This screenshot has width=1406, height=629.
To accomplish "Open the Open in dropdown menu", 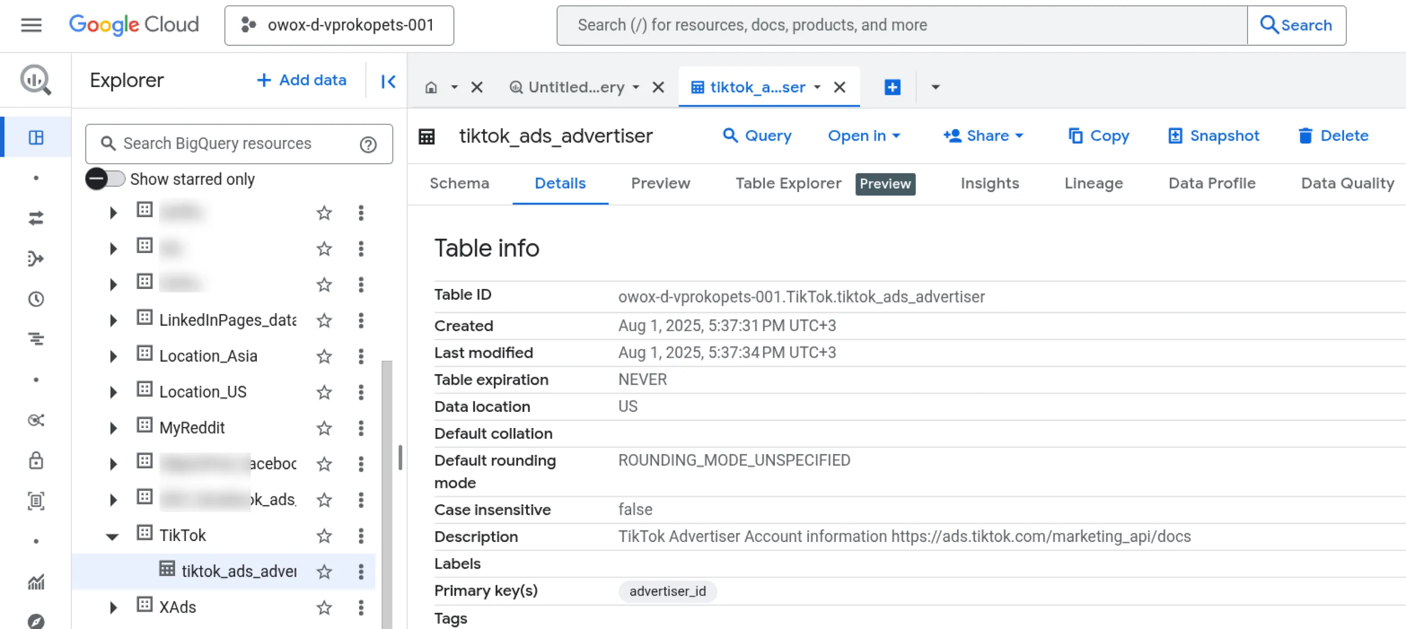I will (864, 136).
